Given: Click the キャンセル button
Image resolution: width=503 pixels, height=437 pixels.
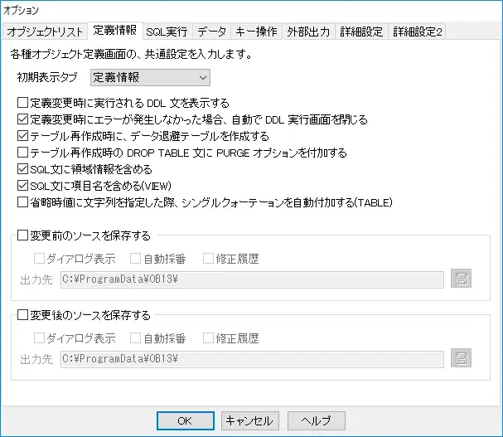Looking at the screenshot, I should pos(249,420).
